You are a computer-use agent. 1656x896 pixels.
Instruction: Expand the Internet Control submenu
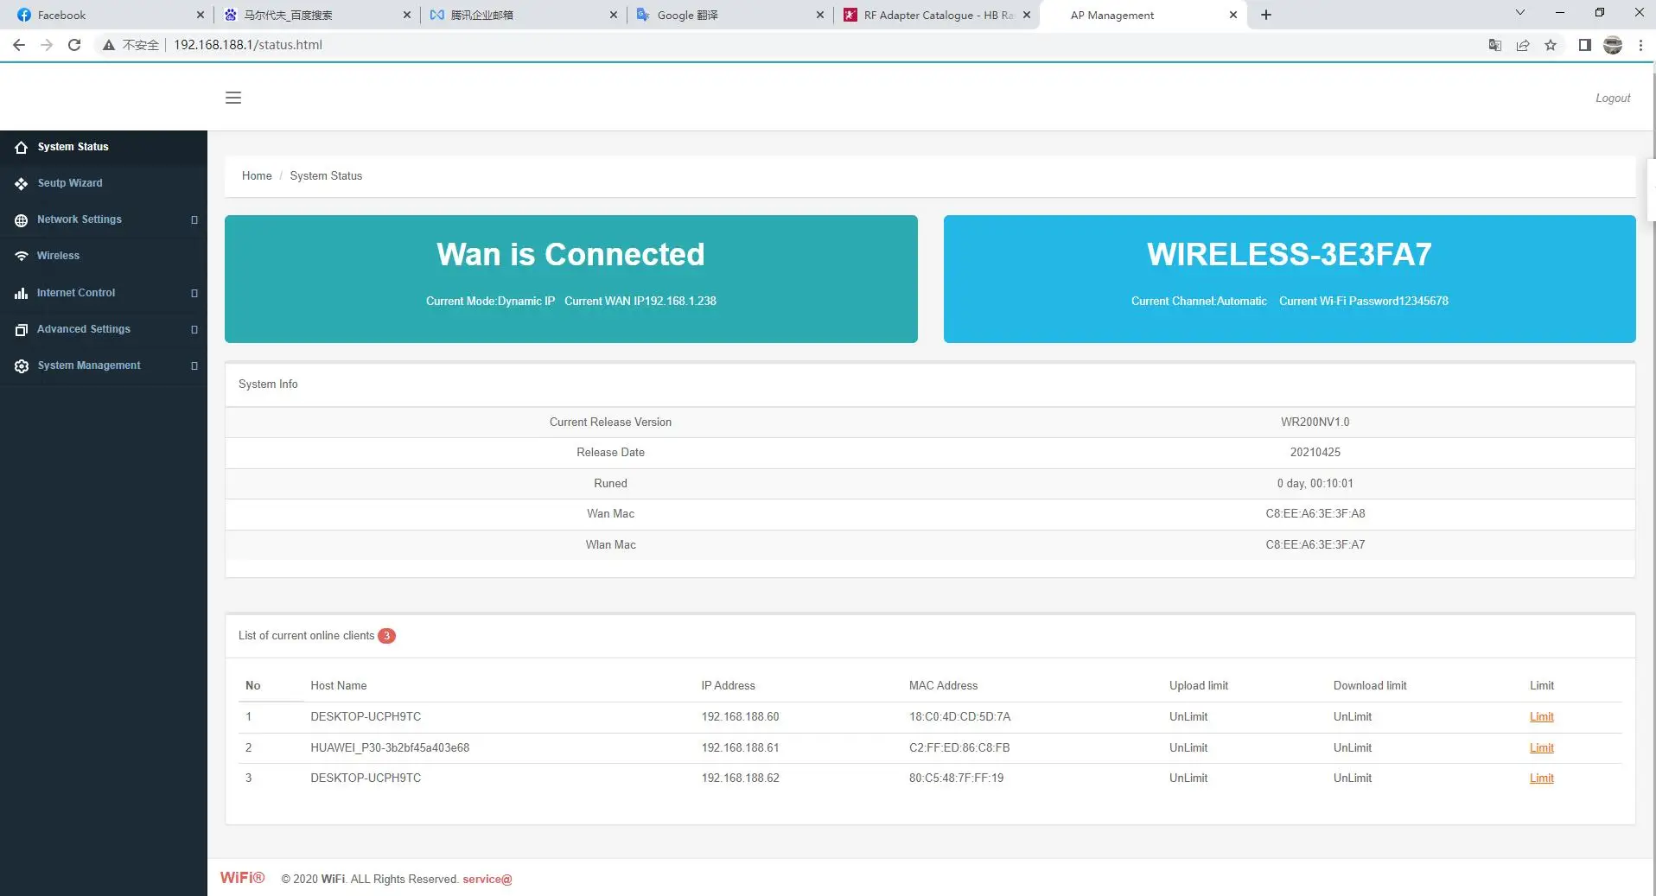pos(194,294)
